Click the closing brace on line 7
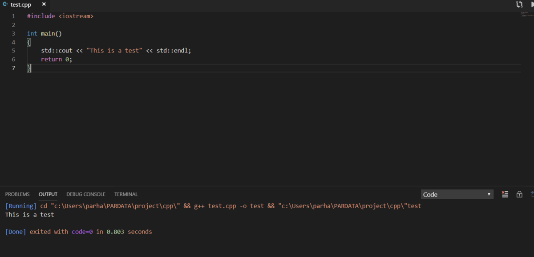The width and height of the screenshot is (534, 257). coord(29,68)
